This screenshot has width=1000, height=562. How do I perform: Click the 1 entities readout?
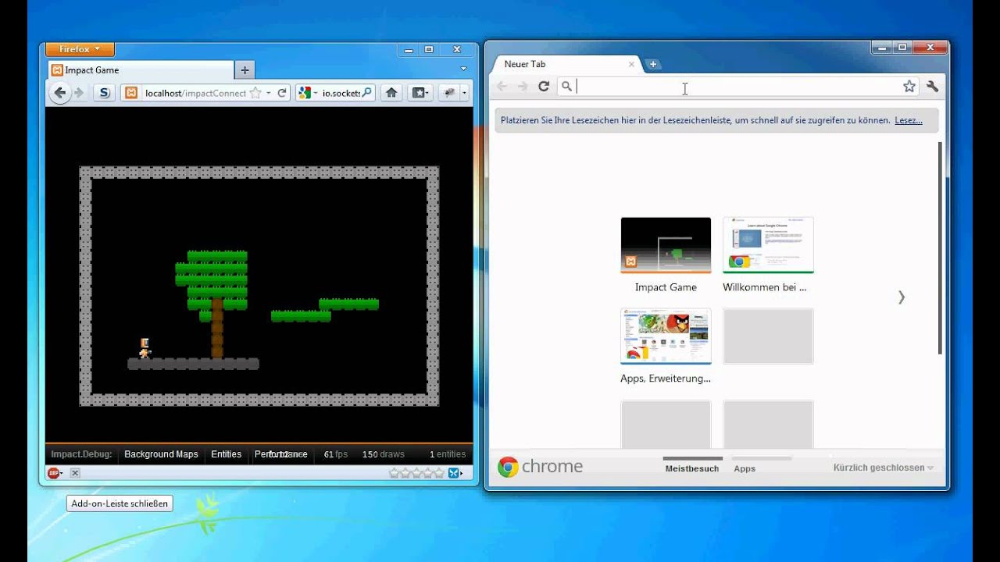pyautogui.click(x=448, y=454)
